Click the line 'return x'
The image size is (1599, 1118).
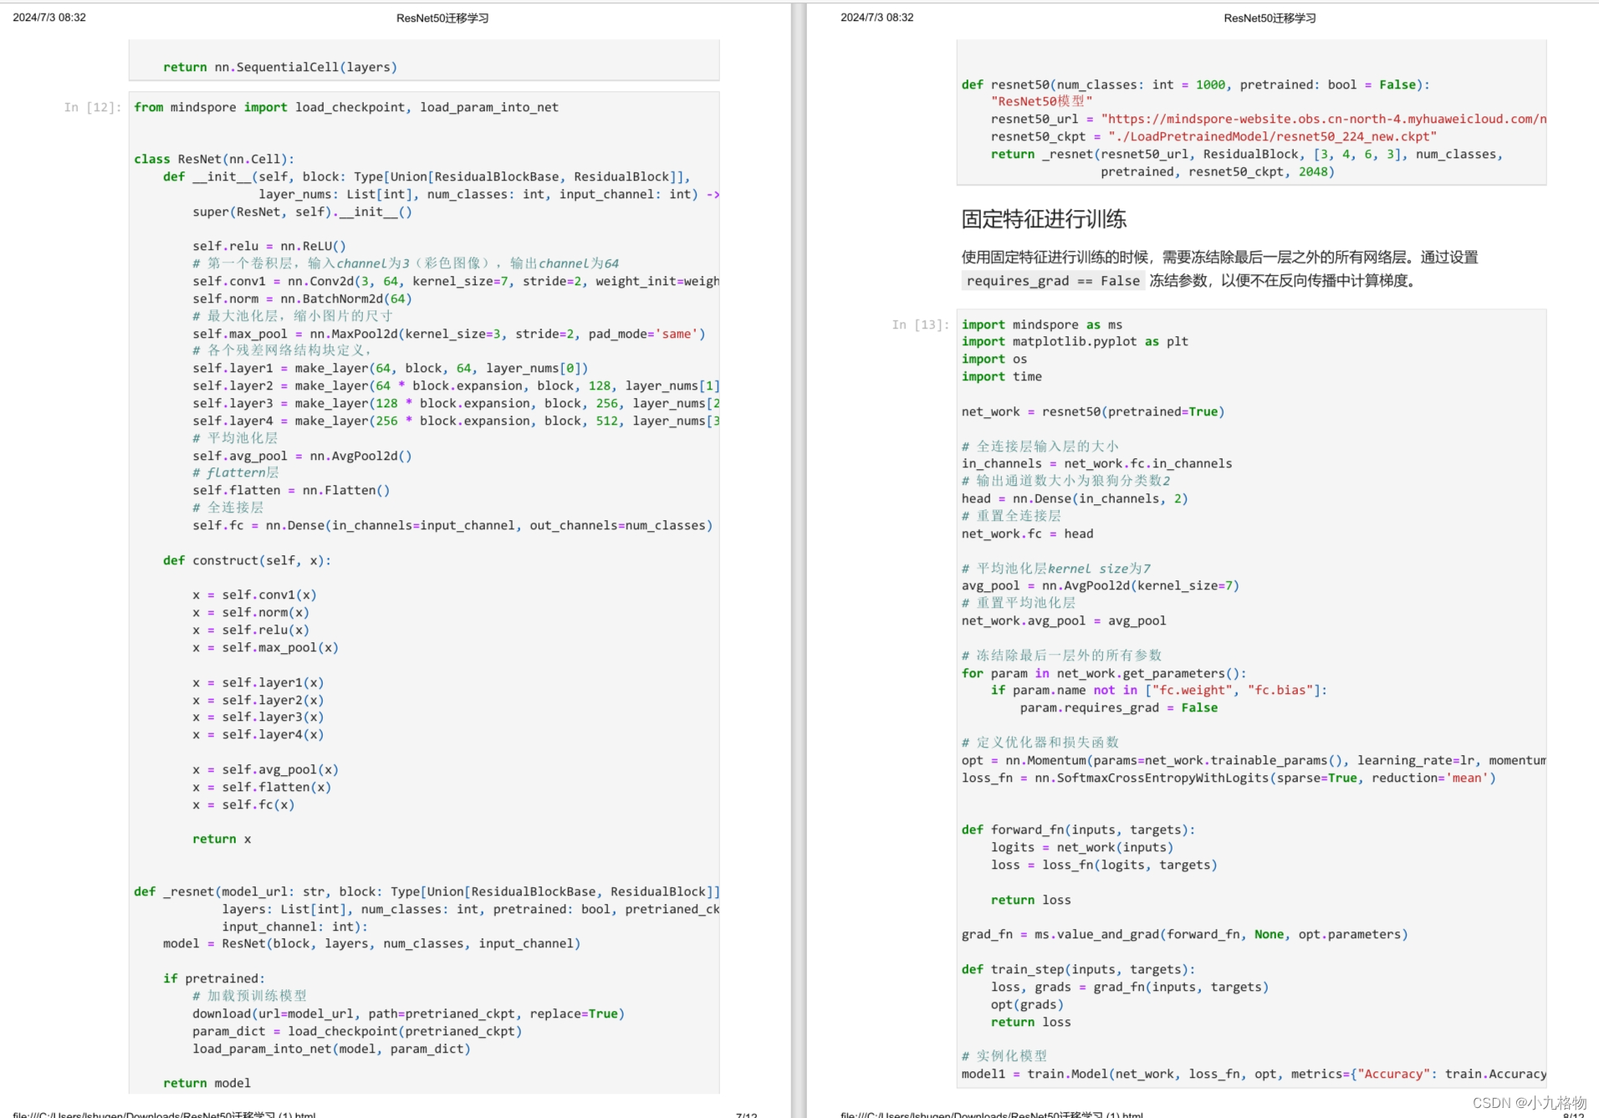222,839
